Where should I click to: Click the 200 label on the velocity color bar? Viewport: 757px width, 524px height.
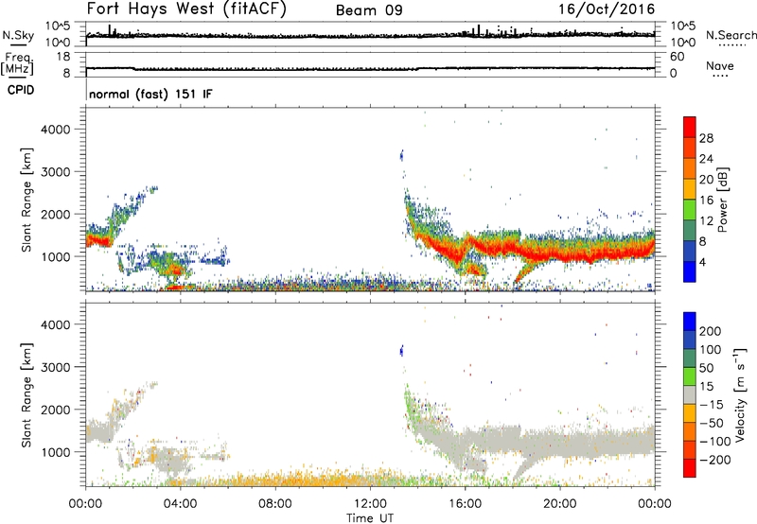(711, 331)
